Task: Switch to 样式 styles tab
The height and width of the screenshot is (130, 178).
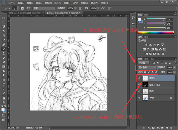Action: pyautogui.click(x=146, y=37)
